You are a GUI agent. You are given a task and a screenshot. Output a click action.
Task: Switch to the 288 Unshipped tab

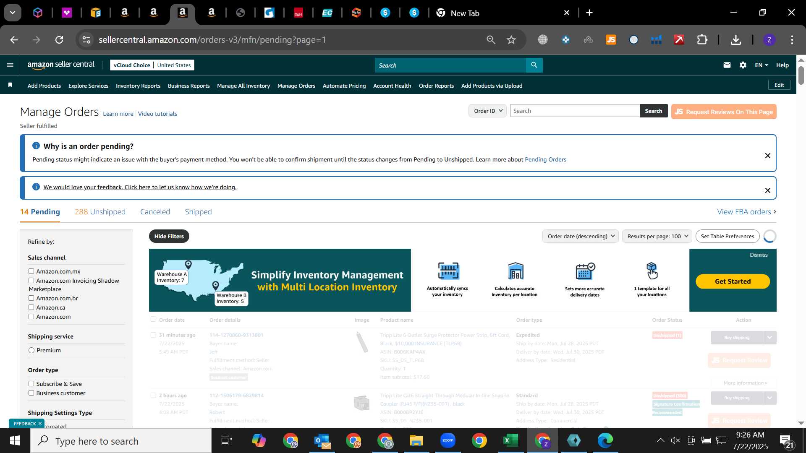[100, 212]
